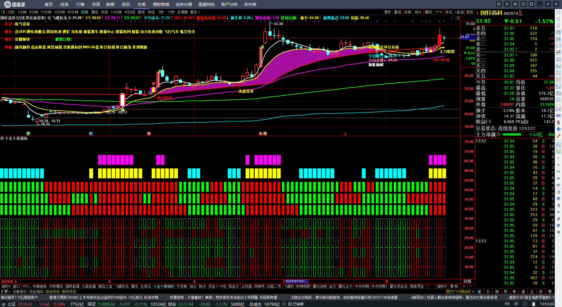Switch to 分时 intraday view
562x307 pixels.
(x=11, y=12)
